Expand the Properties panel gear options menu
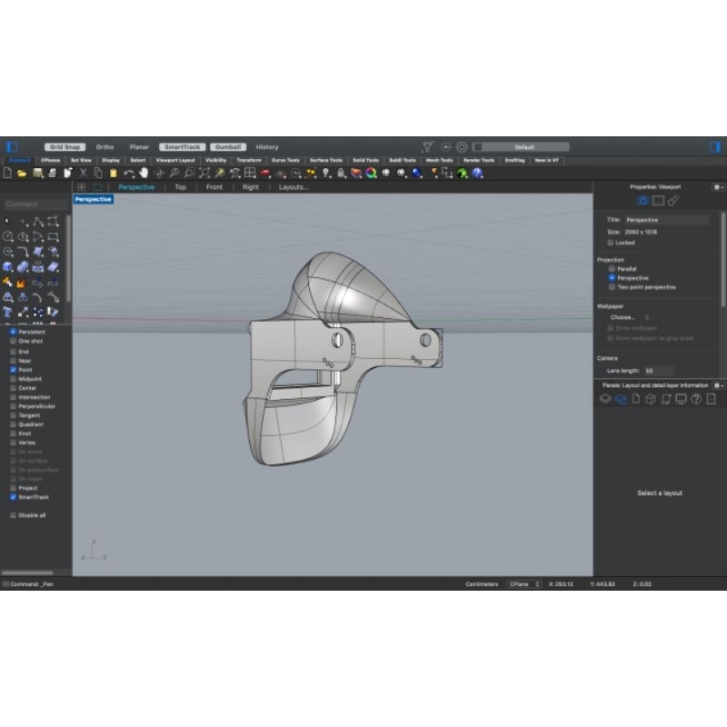Viewport: 727px width, 727px height. (x=718, y=186)
